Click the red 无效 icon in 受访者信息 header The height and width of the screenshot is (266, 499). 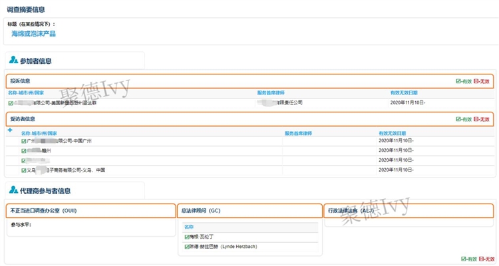coord(476,119)
